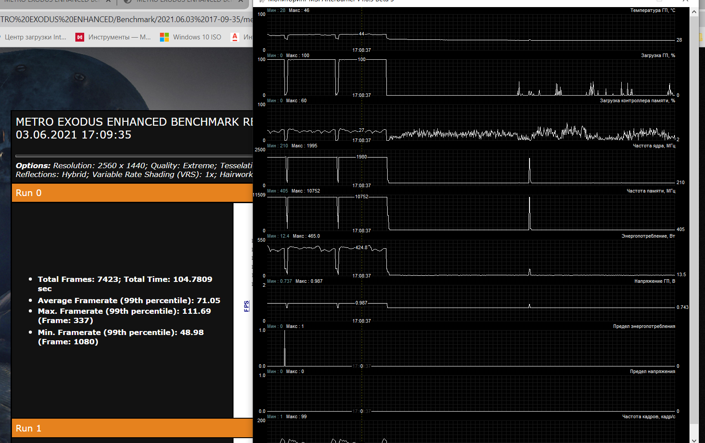Click the Макс : 99 framerate reading
The width and height of the screenshot is (705, 443).
(296, 416)
